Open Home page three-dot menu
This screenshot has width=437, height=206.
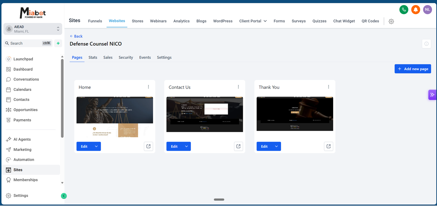(x=148, y=87)
